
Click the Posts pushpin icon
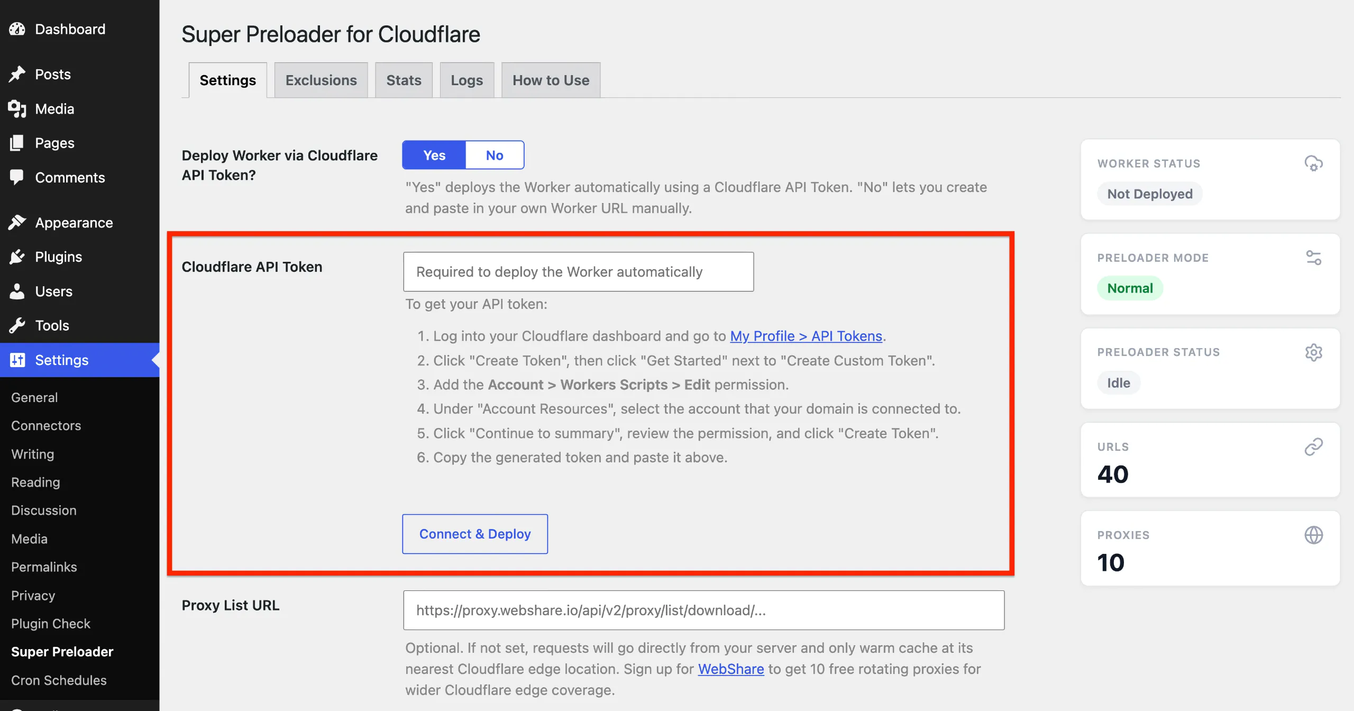[17, 74]
